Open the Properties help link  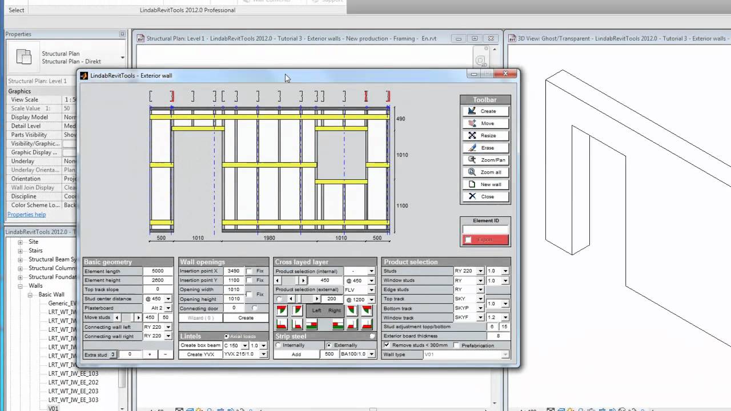click(x=26, y=215)
